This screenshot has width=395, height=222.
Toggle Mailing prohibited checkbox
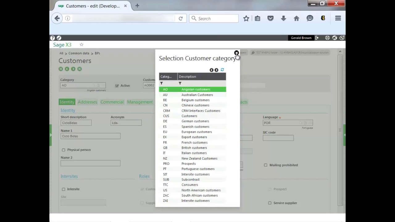point(266,165)
